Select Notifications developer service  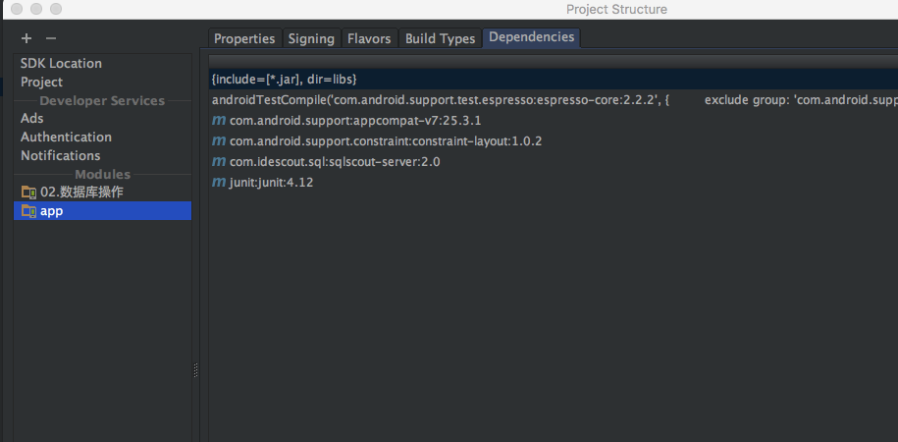pyautogui.click(x=60, y=155)
